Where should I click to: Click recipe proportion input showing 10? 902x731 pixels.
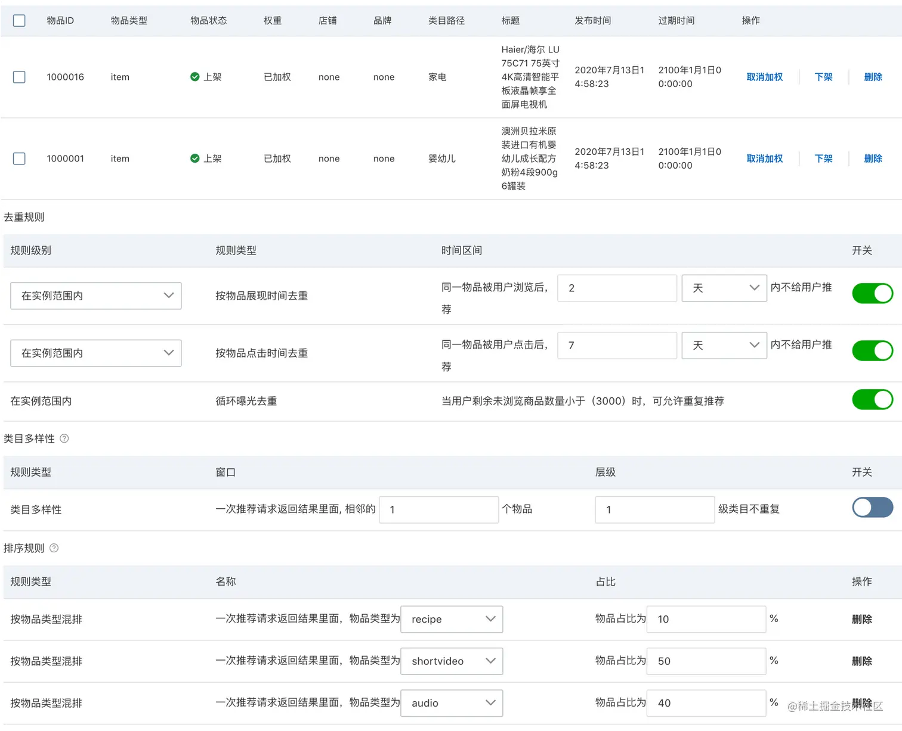point(706,619)
